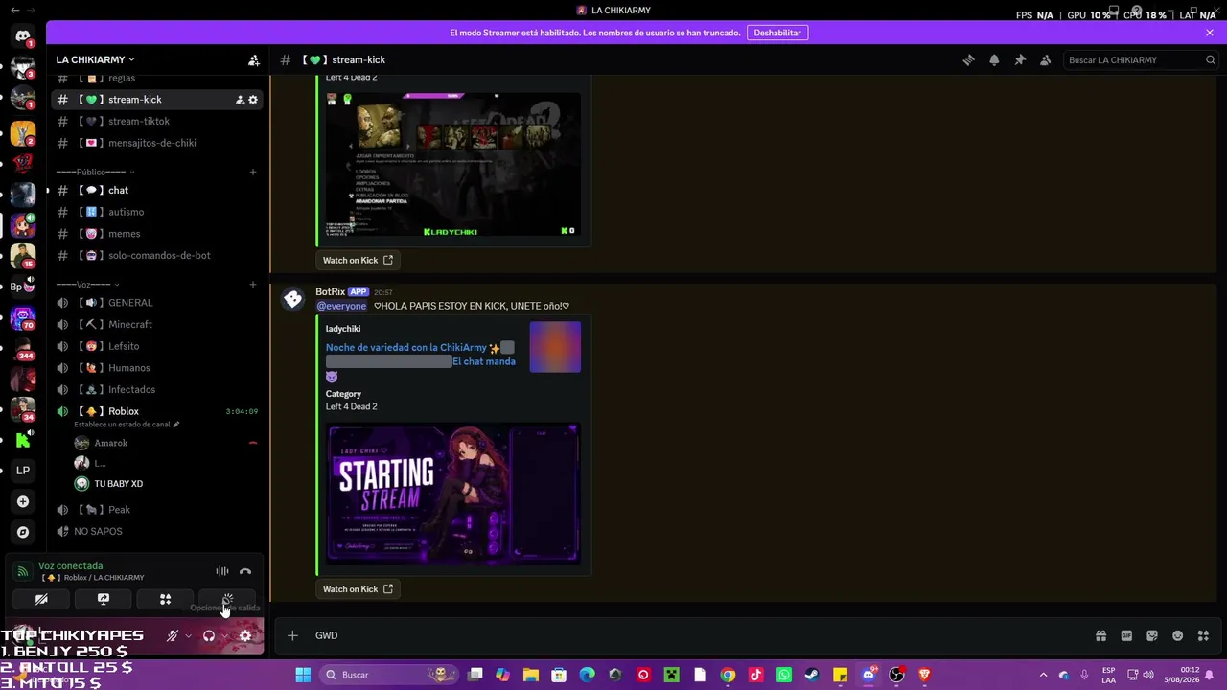Open voice connection signal details
Screen dimensions: 1227x690
point(23,571)
